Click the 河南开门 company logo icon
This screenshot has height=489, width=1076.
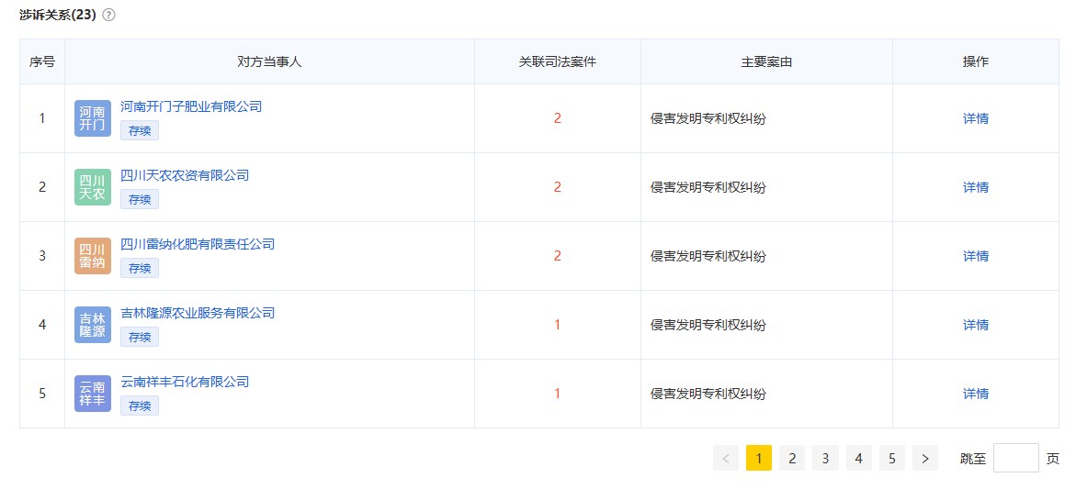click(x=92, y=118)
